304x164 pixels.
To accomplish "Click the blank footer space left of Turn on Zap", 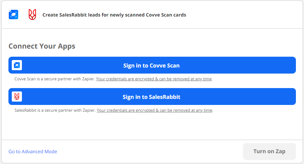I will [x=152, y=152].
